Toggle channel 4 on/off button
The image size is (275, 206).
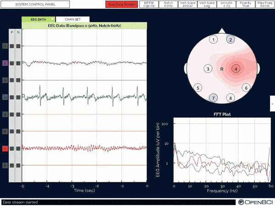pos(5,97)
